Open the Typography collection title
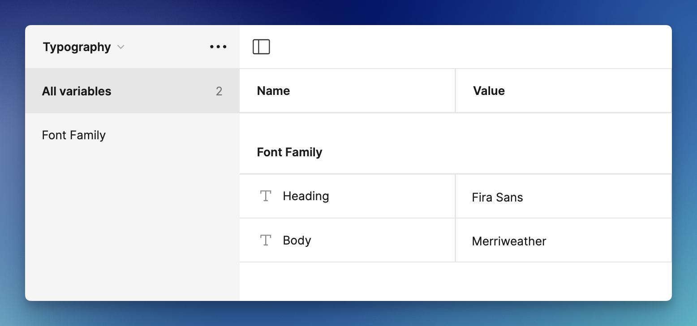Screen dimensions: 697x326 point(77,47)
